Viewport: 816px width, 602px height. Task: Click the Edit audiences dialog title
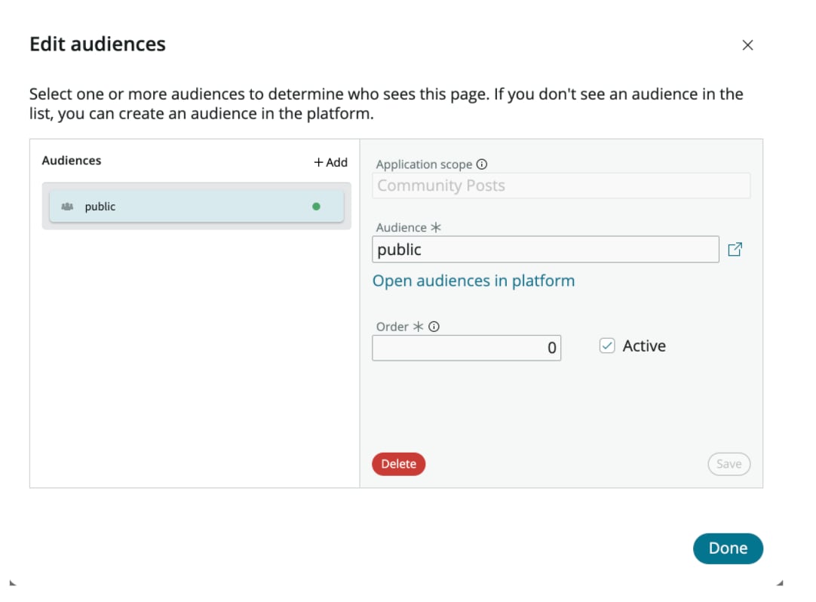(97, 44)
